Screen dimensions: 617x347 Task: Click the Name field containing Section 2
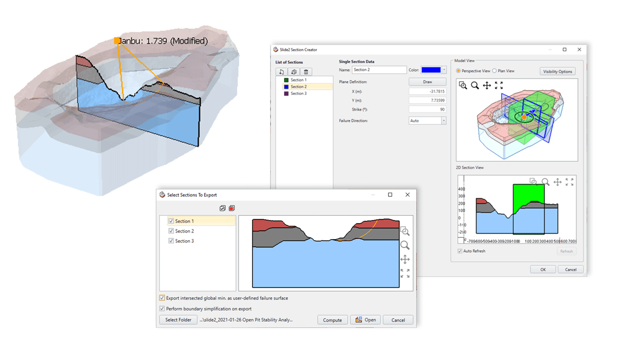pyautogui.click(x=379, y=70)
